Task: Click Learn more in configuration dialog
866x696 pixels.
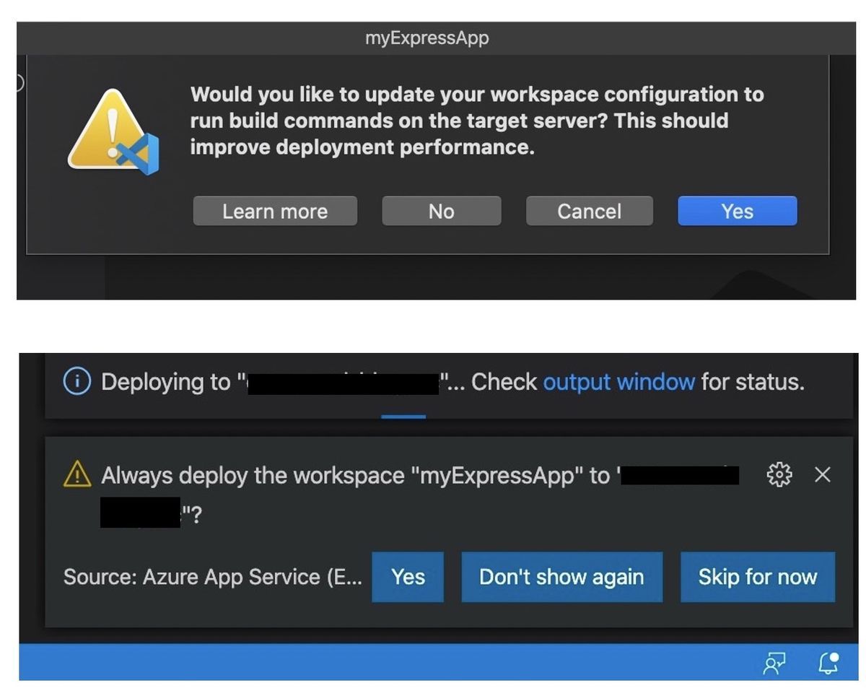Action: point(275,211)
